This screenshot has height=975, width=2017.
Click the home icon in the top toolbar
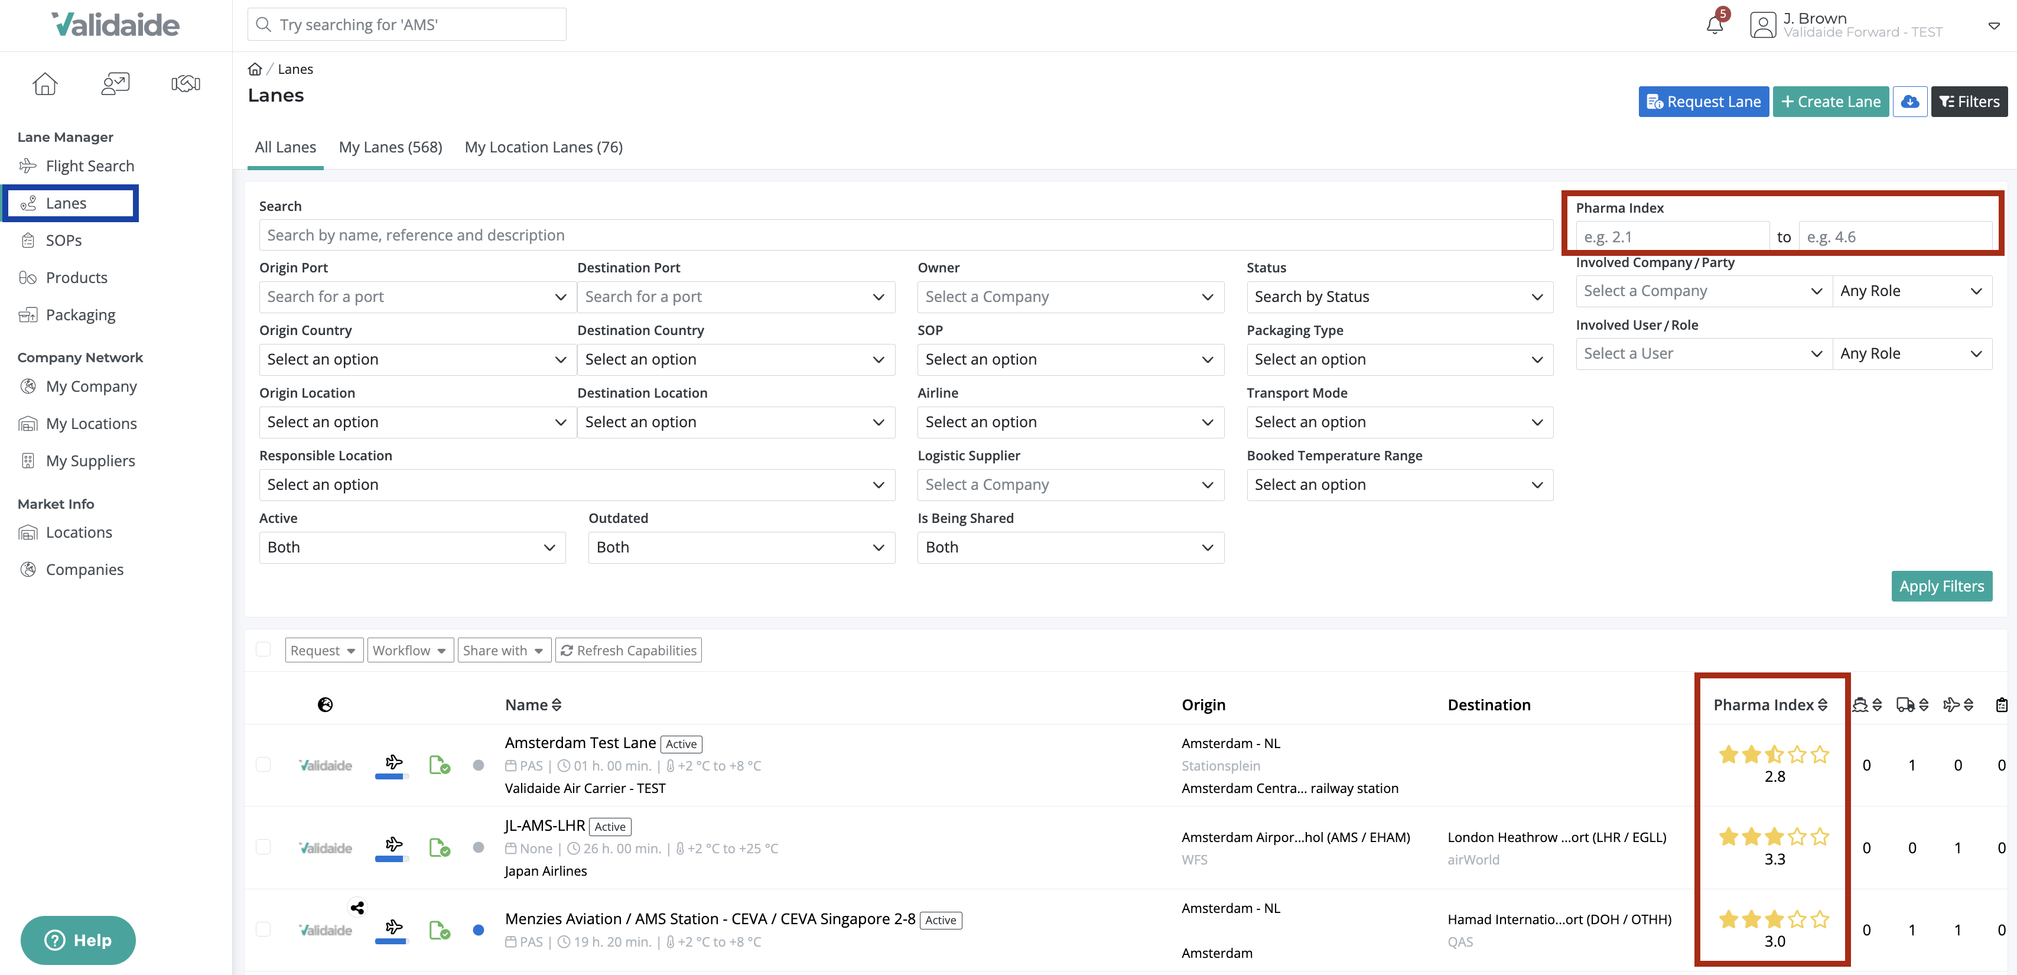click(45, 84)
